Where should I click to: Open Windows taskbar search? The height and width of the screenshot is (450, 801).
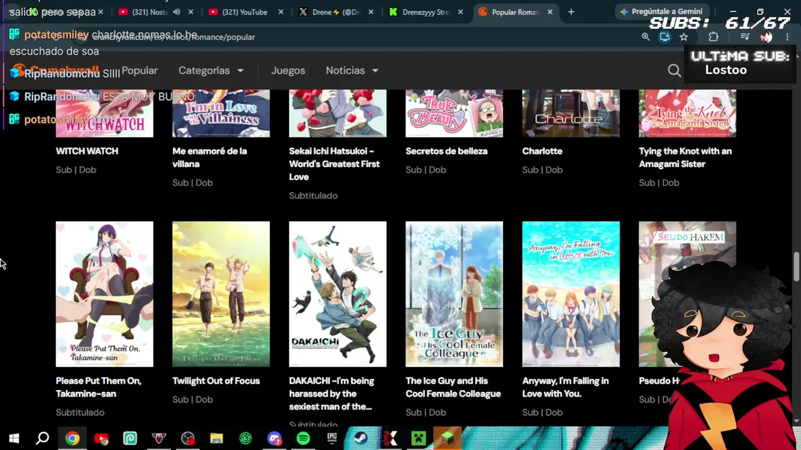pyautogui.click(x=43, y=439)
